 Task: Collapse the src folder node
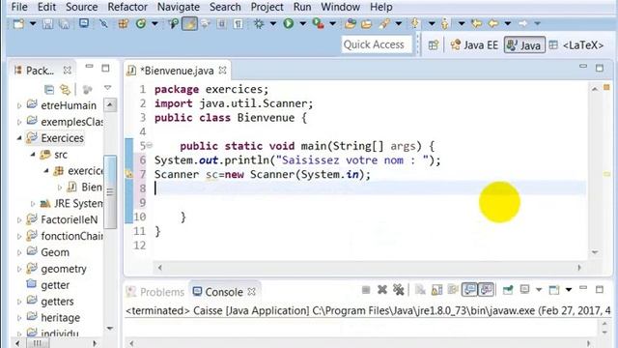34,155
